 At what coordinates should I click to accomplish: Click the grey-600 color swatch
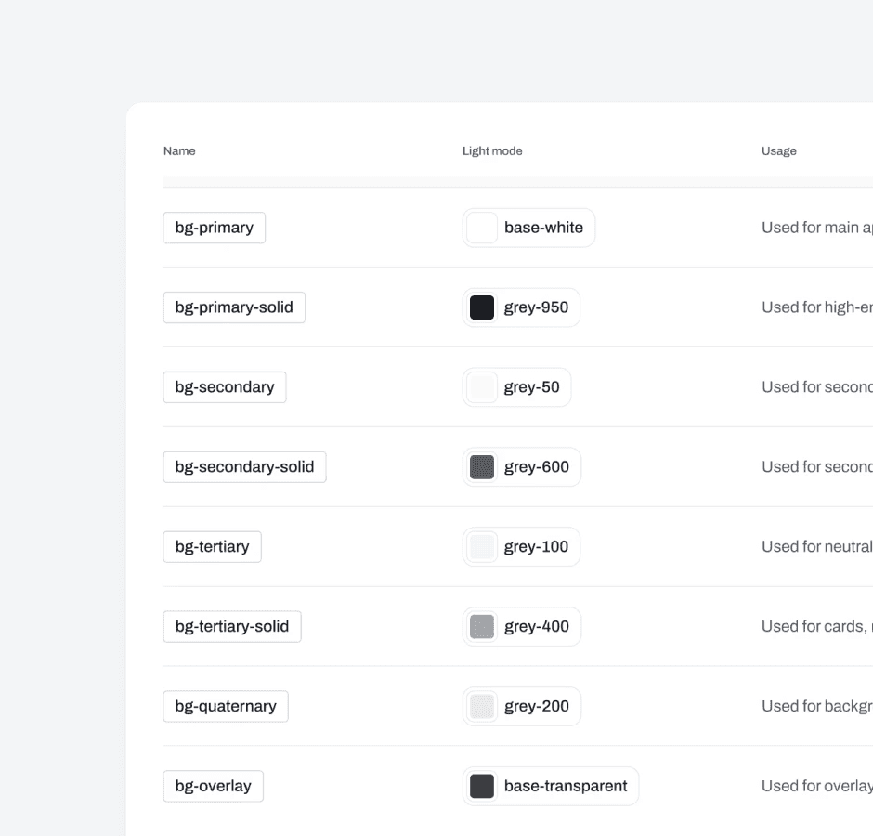tap(482, 466)
